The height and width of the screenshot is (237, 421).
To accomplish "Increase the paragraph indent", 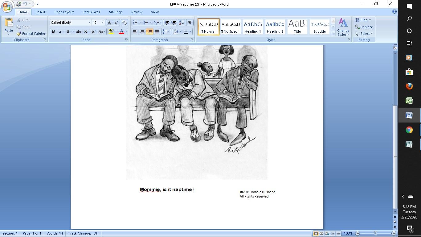I will tap(174, 23).
